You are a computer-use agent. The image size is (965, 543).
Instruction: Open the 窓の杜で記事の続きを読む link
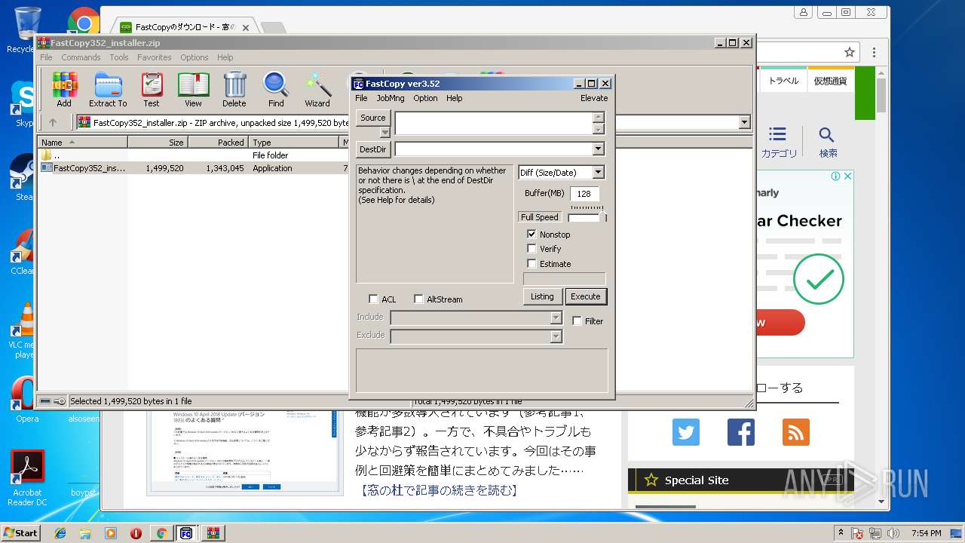pyautogui.click(x=439, y=490)
